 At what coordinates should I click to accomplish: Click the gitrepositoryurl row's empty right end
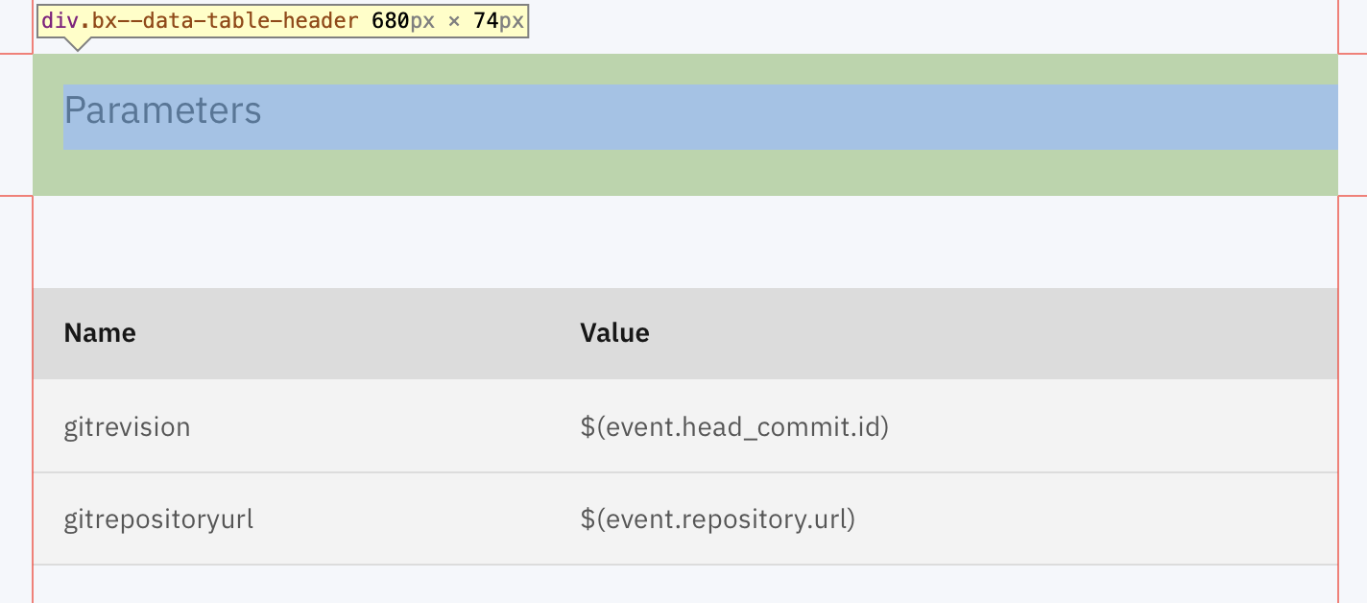tap(1096, 519)
